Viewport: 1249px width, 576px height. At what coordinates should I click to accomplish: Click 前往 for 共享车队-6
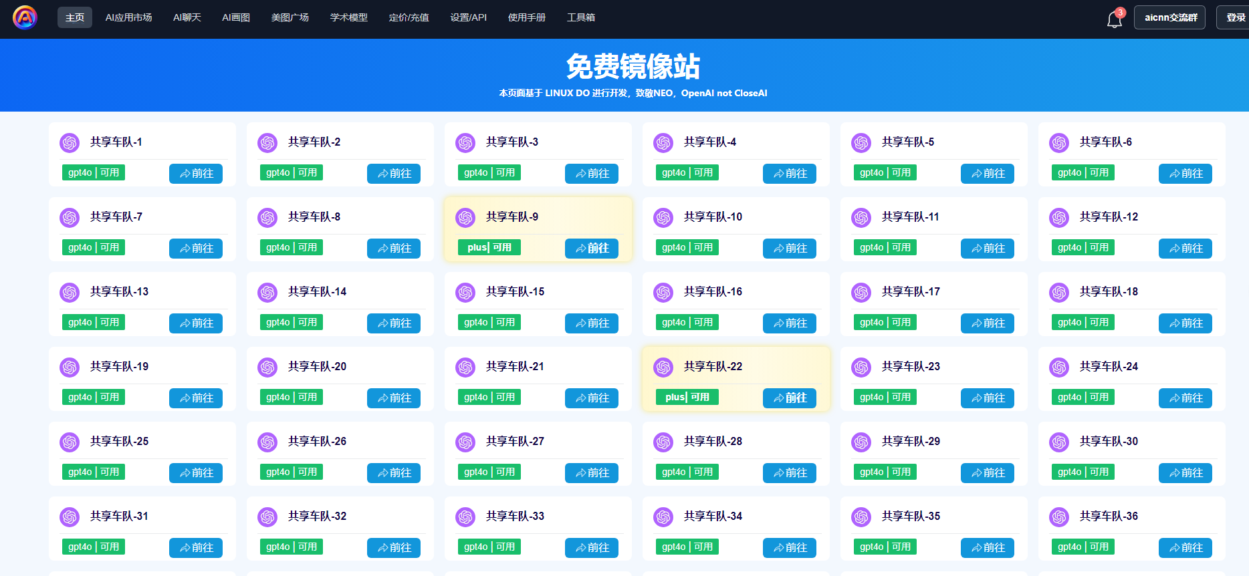[x=1185, y=174]
